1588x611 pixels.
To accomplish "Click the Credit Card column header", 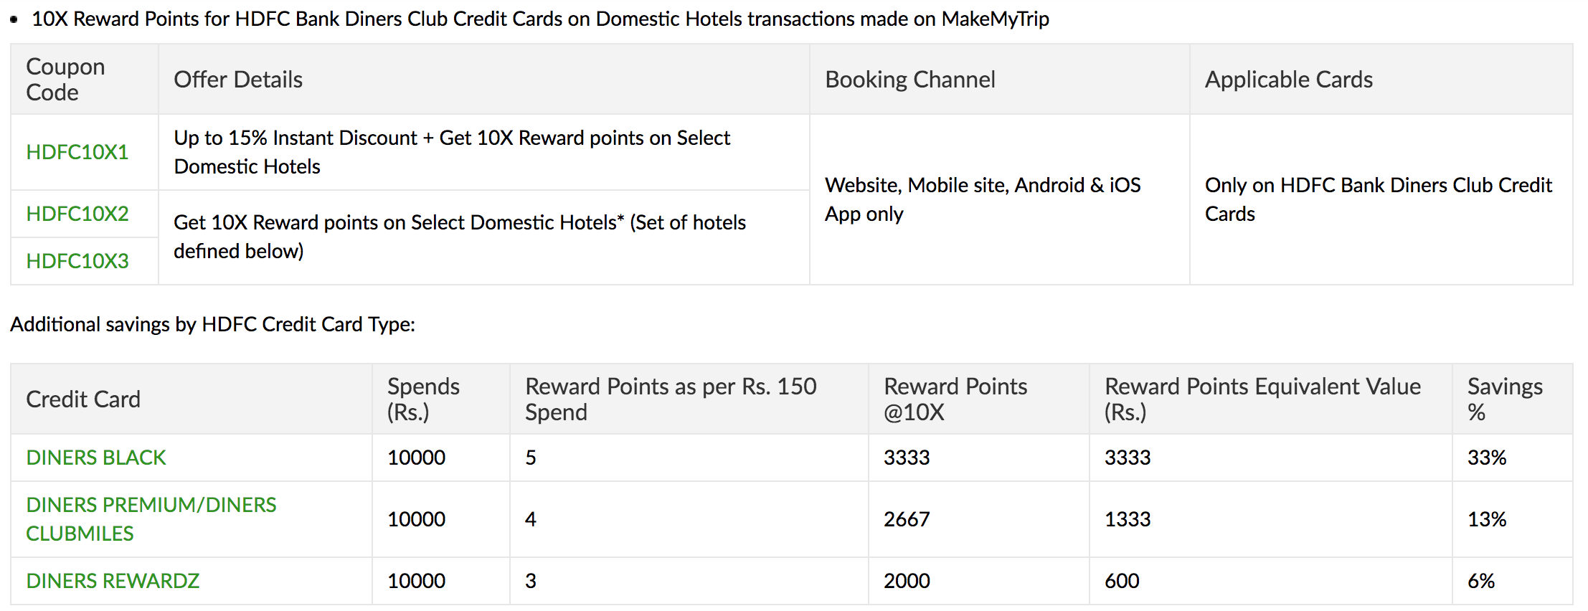I will pos(83,399).
